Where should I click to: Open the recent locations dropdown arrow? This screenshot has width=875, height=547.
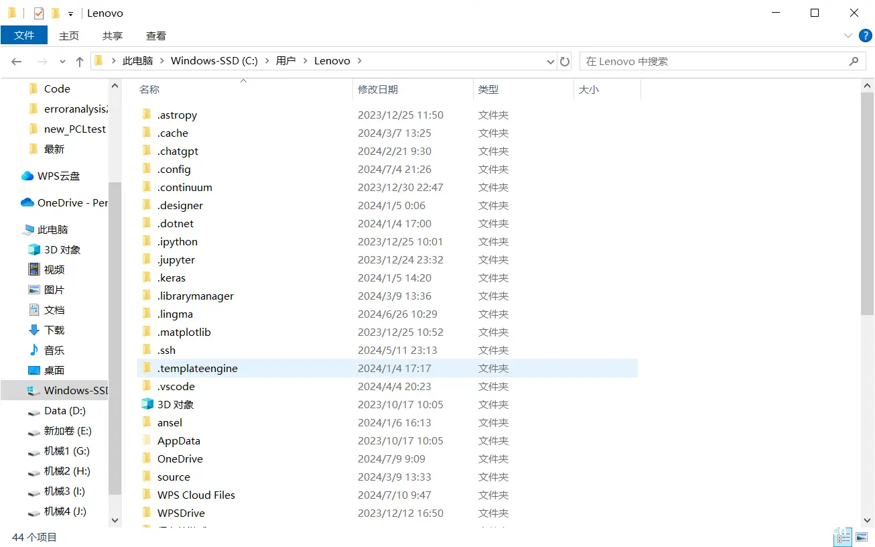click(62, 61)
